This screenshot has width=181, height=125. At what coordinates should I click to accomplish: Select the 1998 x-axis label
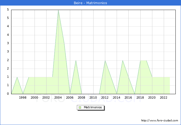click(x=23, y=97)
